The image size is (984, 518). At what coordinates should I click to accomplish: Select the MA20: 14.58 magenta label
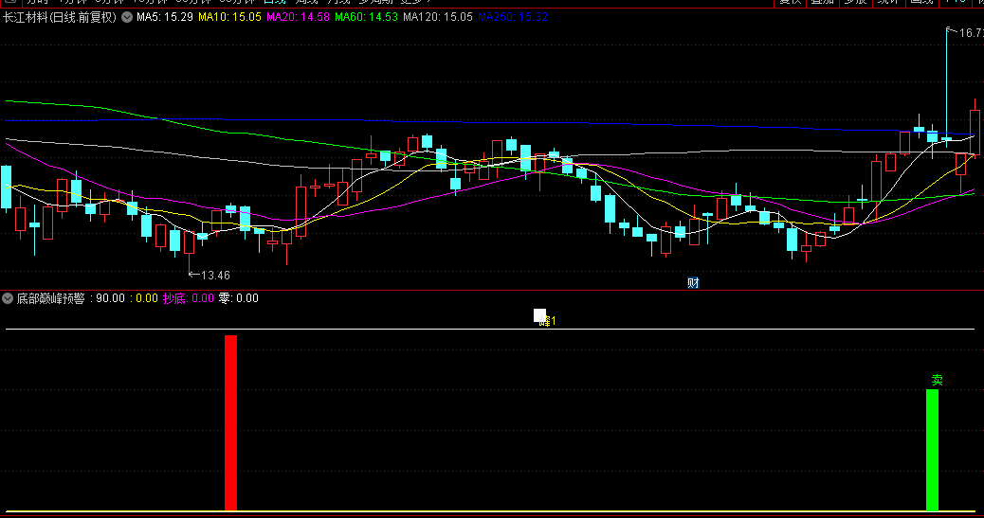click(x=298, y=17)
